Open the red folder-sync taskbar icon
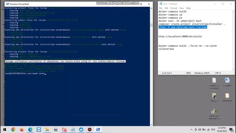The width and height of the screenshot is (236, 133). [64, 130]
